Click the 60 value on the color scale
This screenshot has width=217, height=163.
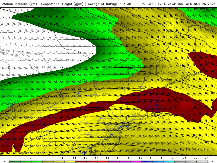21,158
